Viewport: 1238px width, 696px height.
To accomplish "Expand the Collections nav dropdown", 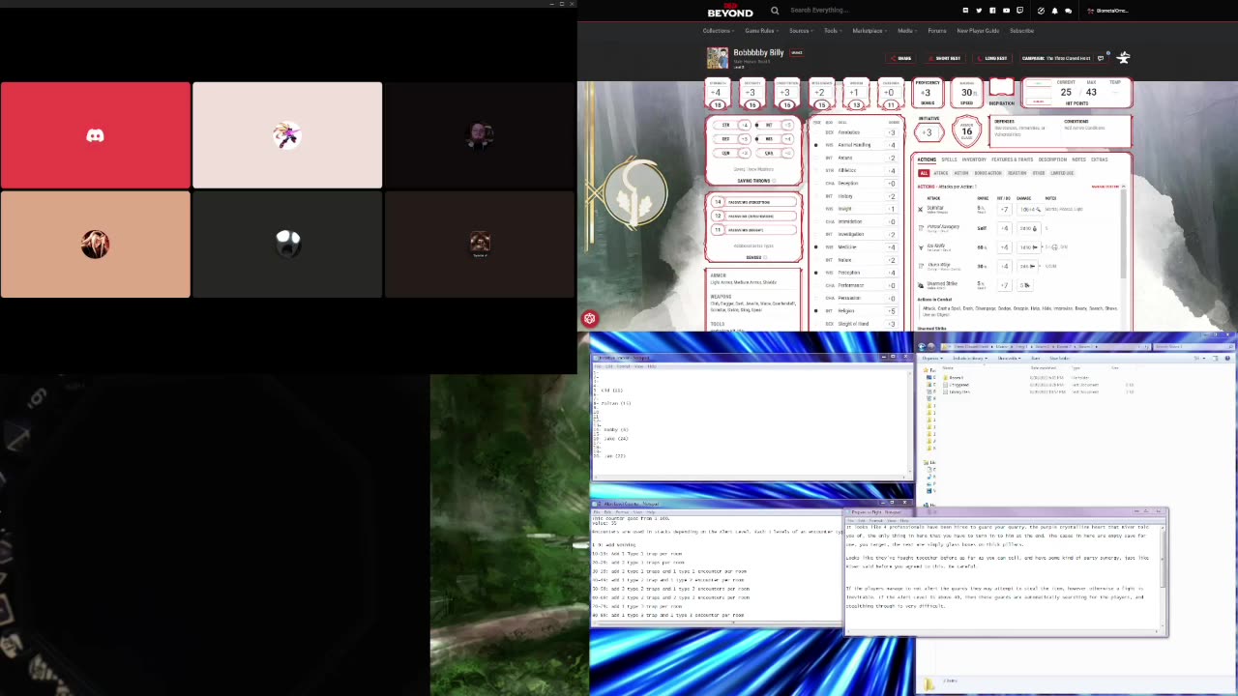I will [x=719, y=31].
